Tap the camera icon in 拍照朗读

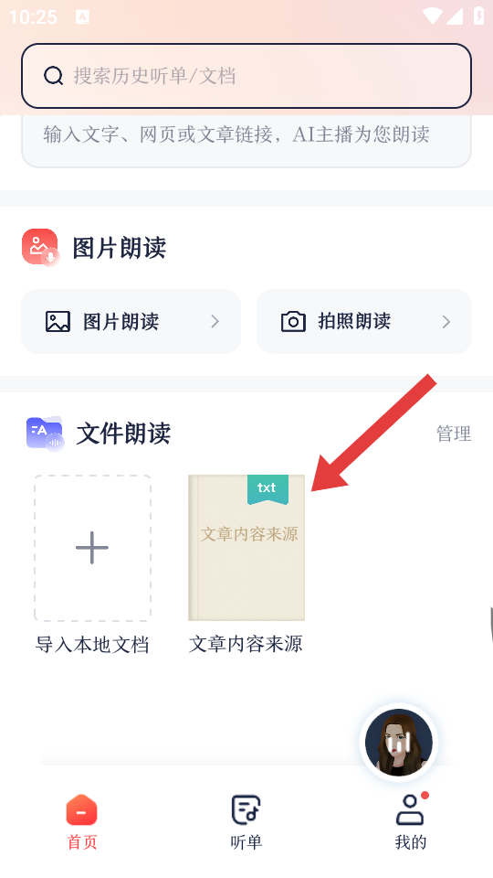click(x=293, y=321)
